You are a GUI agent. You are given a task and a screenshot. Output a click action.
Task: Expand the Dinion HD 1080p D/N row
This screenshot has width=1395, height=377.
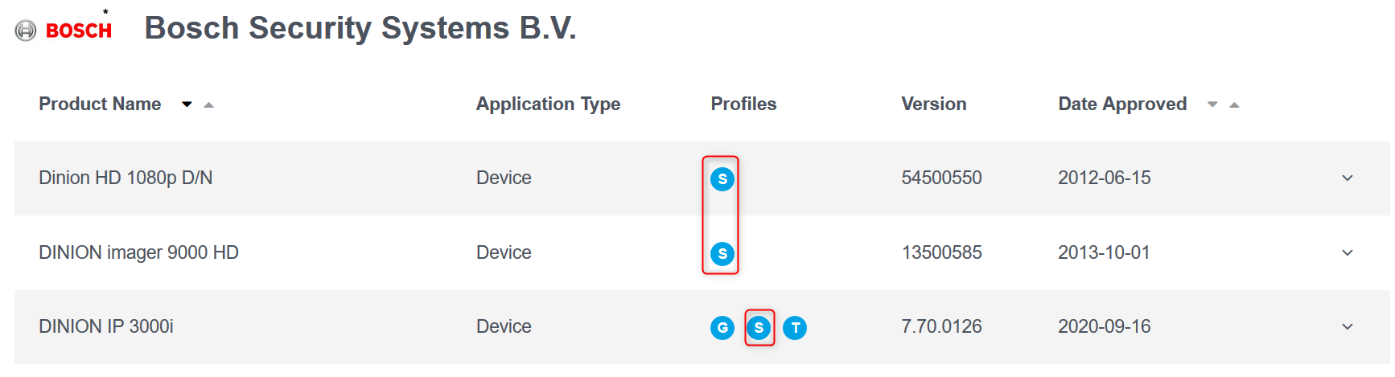tap(1348, 178)
